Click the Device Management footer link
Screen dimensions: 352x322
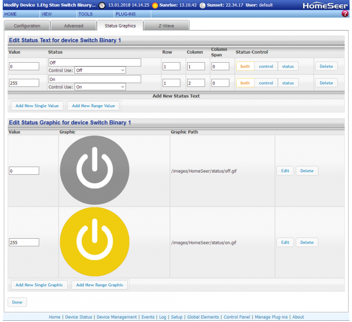(x=117, y=317)
